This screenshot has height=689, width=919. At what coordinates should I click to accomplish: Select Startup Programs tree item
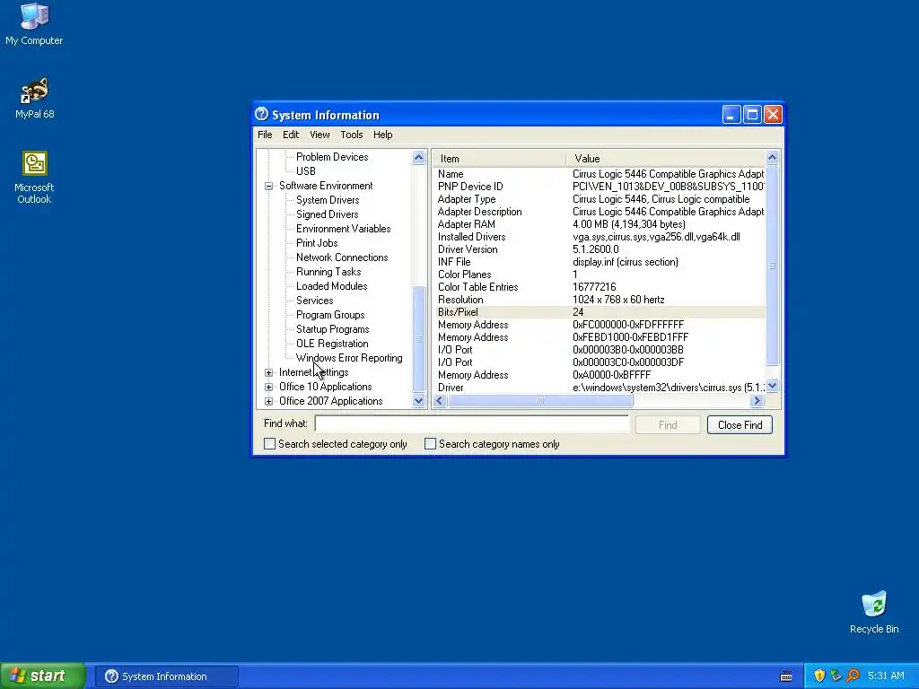pos(332,329)
